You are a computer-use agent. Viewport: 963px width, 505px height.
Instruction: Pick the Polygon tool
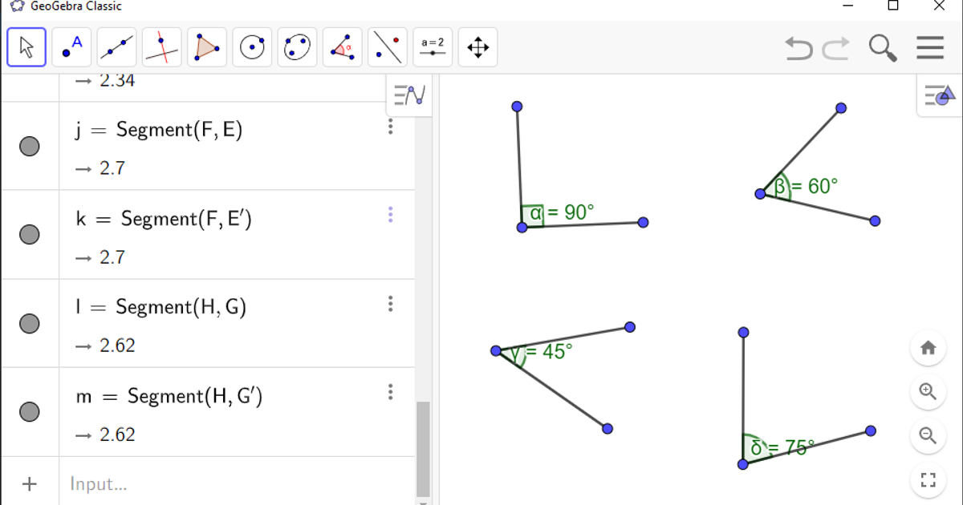tap(206, 47)
